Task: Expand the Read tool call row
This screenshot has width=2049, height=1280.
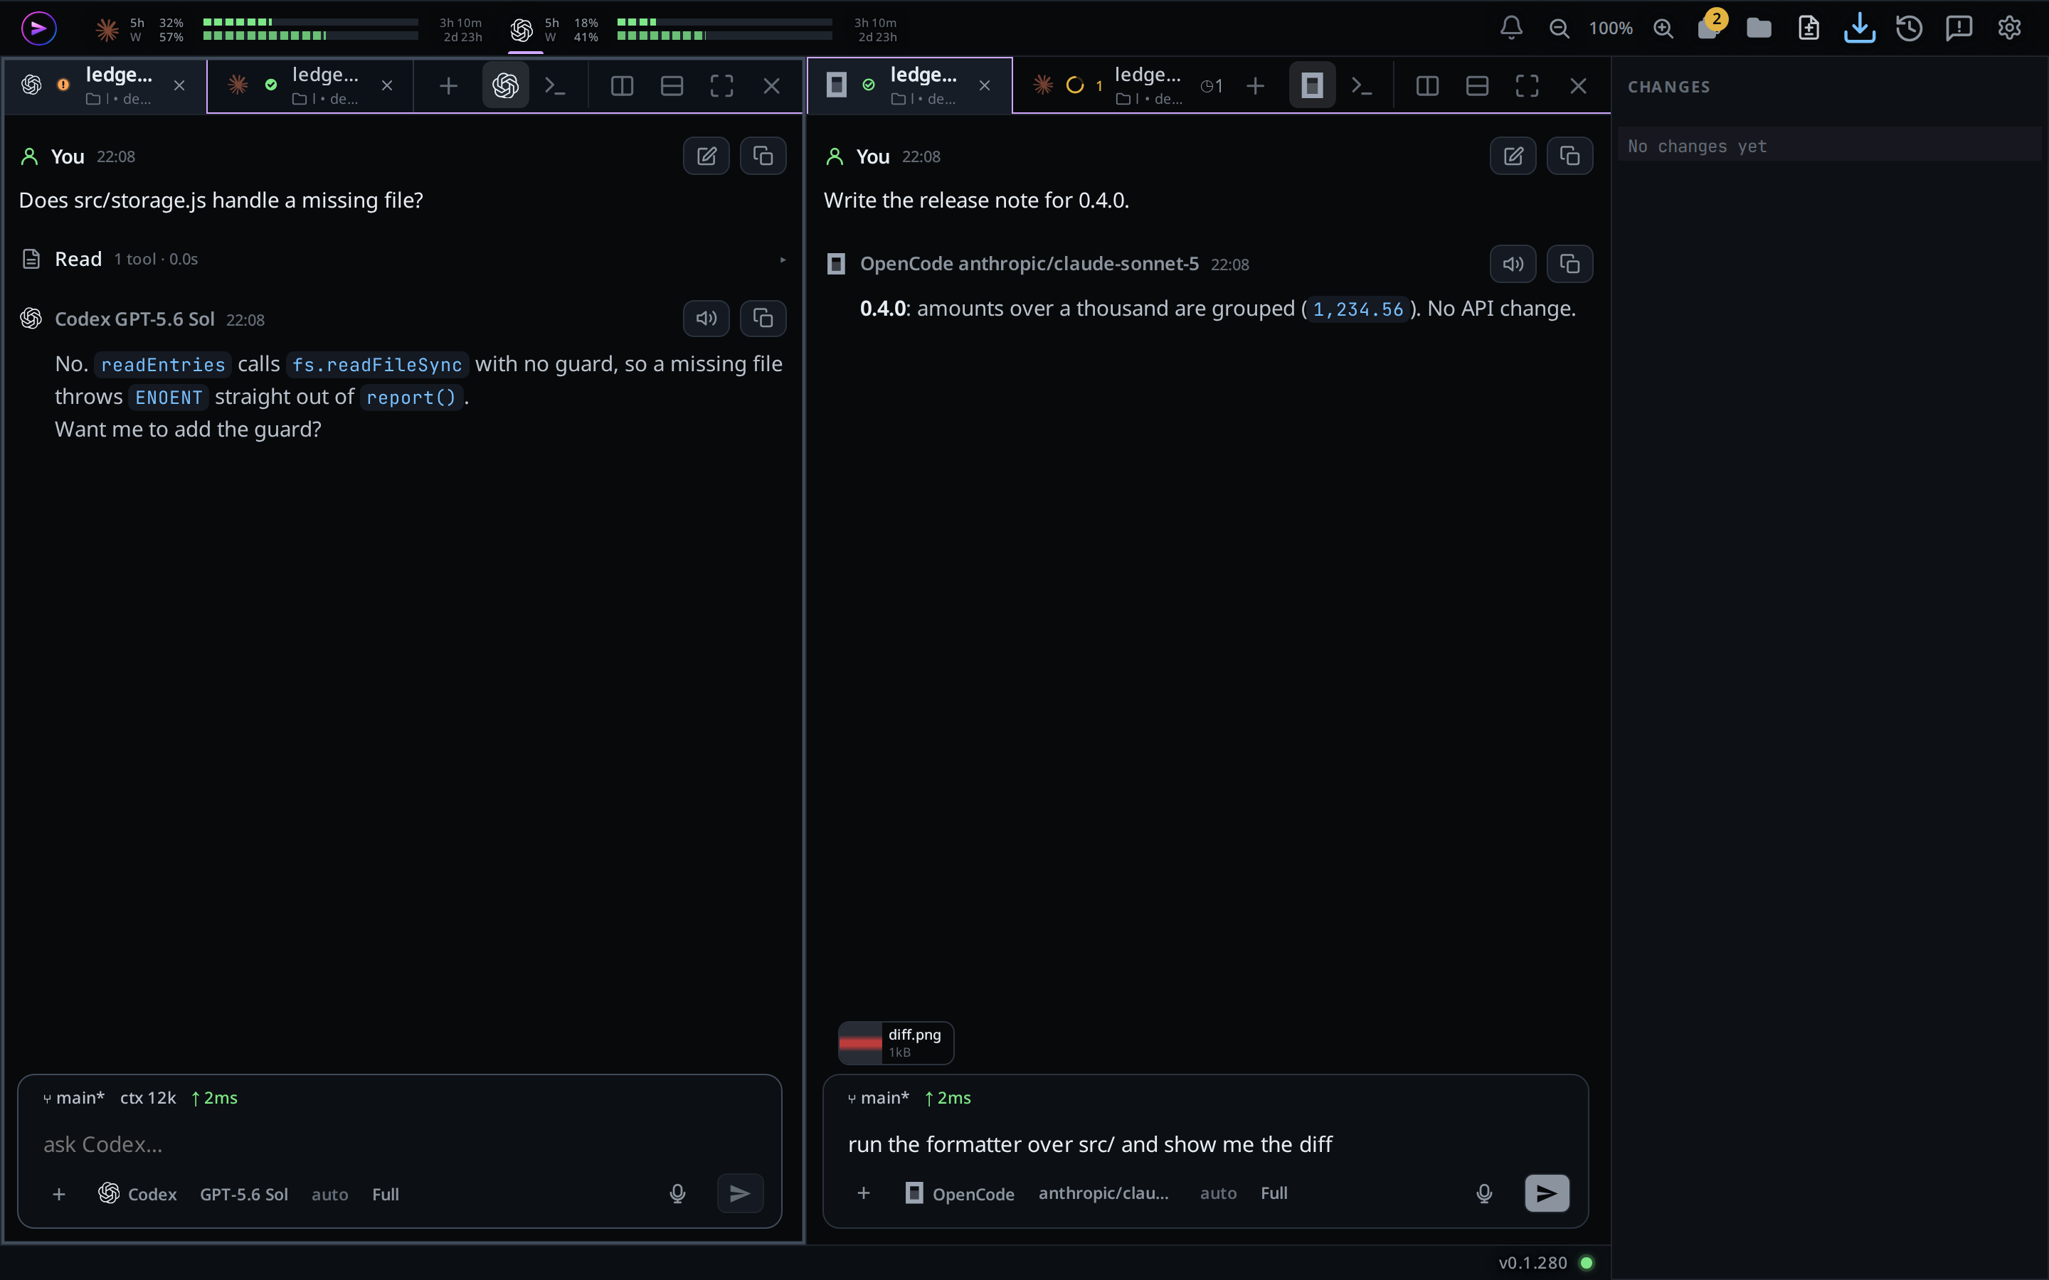Action: (x=403, y=259)
